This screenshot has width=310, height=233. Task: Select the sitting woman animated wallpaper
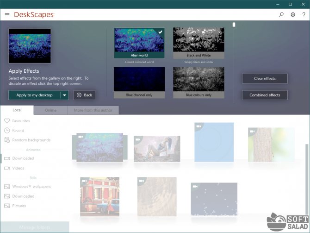pyautogui.click(x=157, y=149)
